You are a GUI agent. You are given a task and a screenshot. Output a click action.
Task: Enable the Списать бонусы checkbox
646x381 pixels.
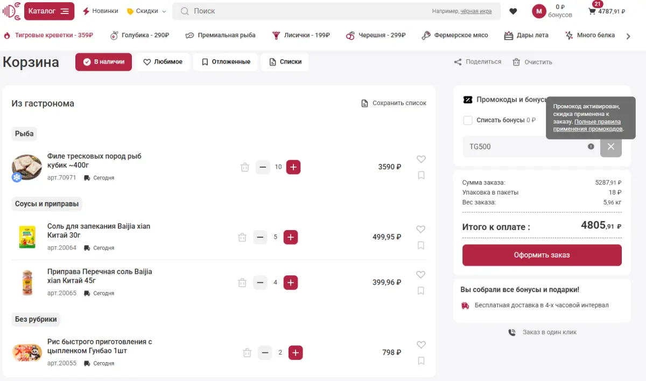(x=468, y=120)
